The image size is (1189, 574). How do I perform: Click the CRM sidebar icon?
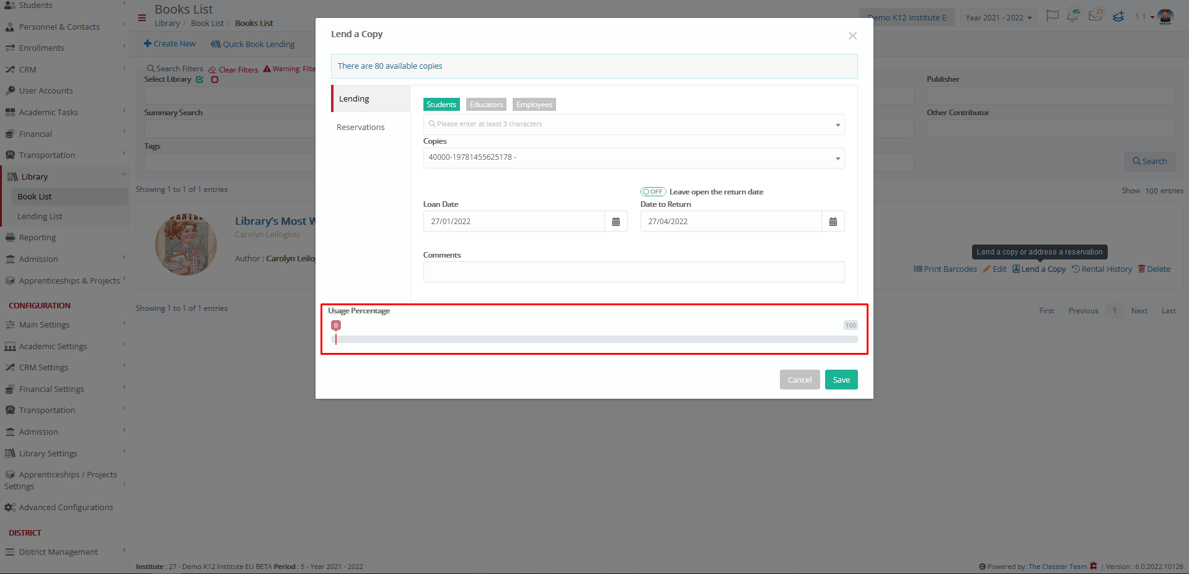pos(10,69)
